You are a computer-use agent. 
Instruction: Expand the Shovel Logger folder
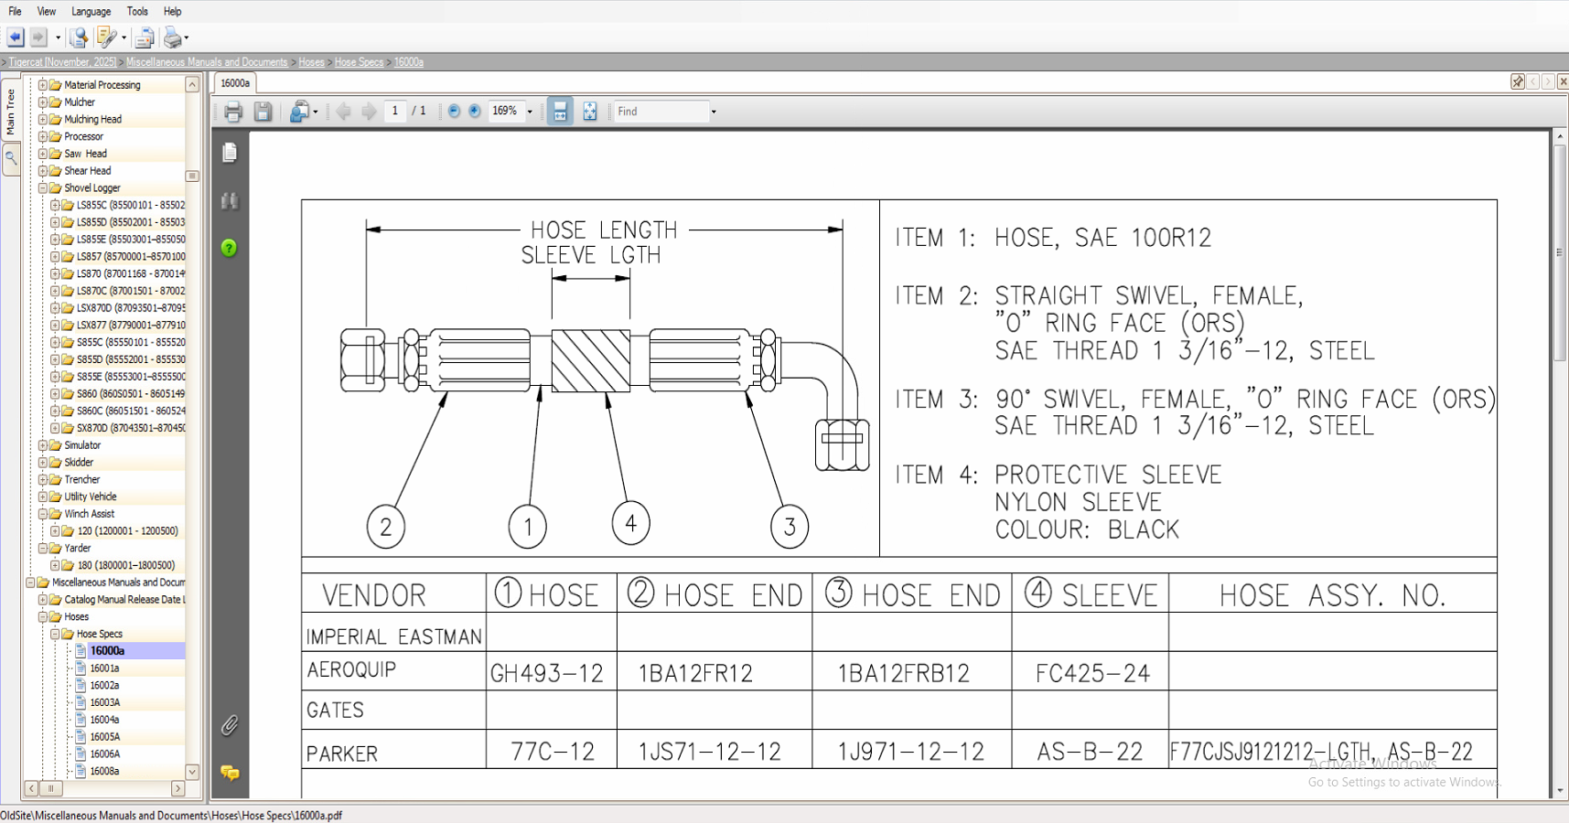point(43,187)
